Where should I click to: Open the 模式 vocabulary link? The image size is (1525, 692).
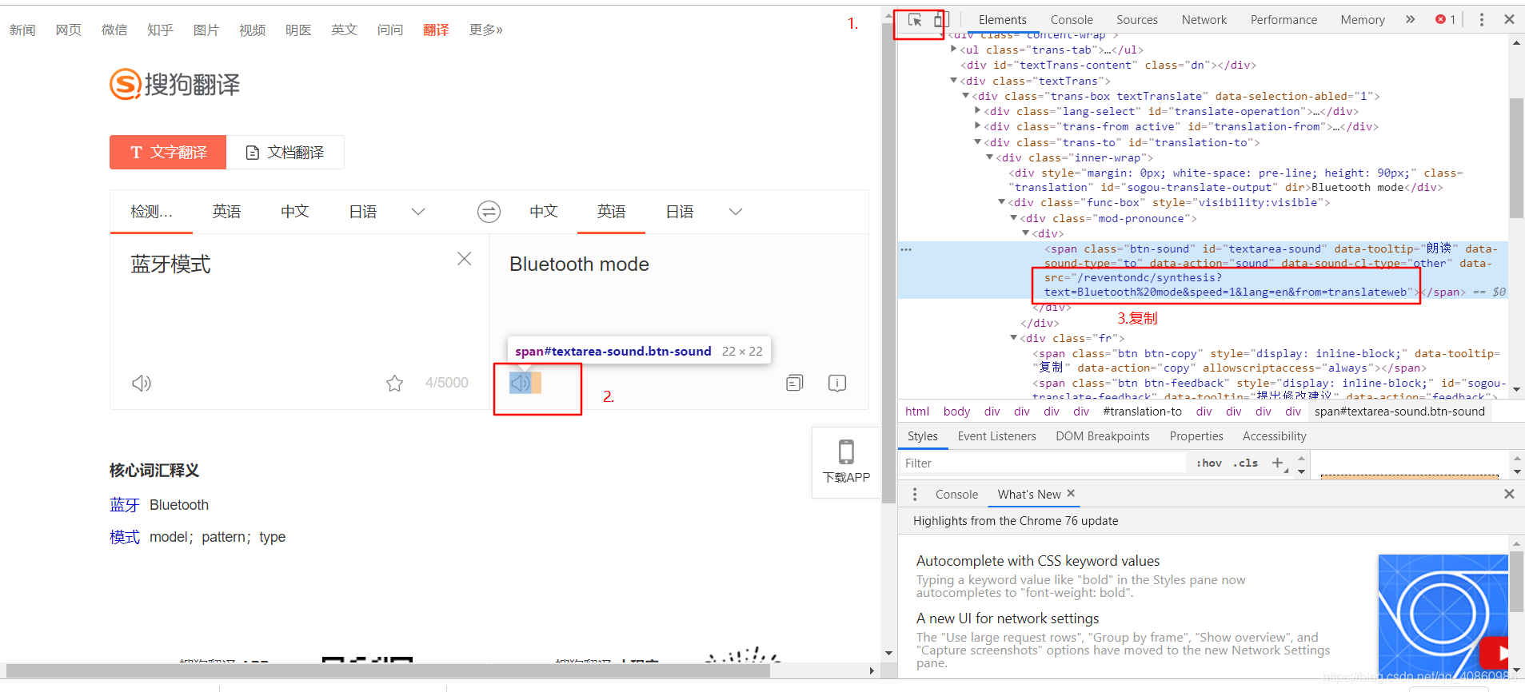pos(125,537)
